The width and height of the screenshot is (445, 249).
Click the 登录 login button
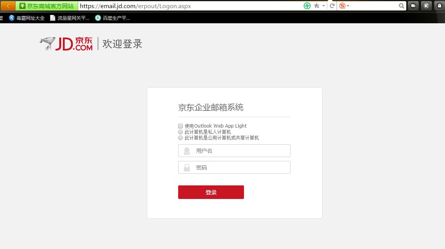click(x=211, y=192)
